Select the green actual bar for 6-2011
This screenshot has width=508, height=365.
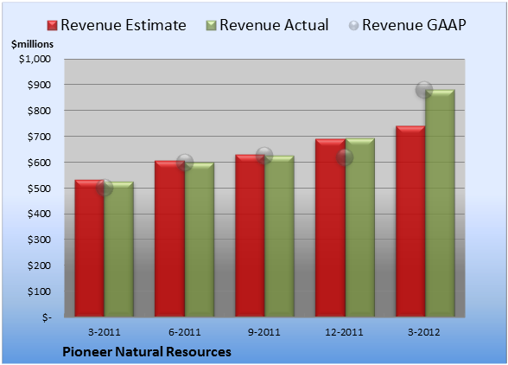tap(200, 240)
